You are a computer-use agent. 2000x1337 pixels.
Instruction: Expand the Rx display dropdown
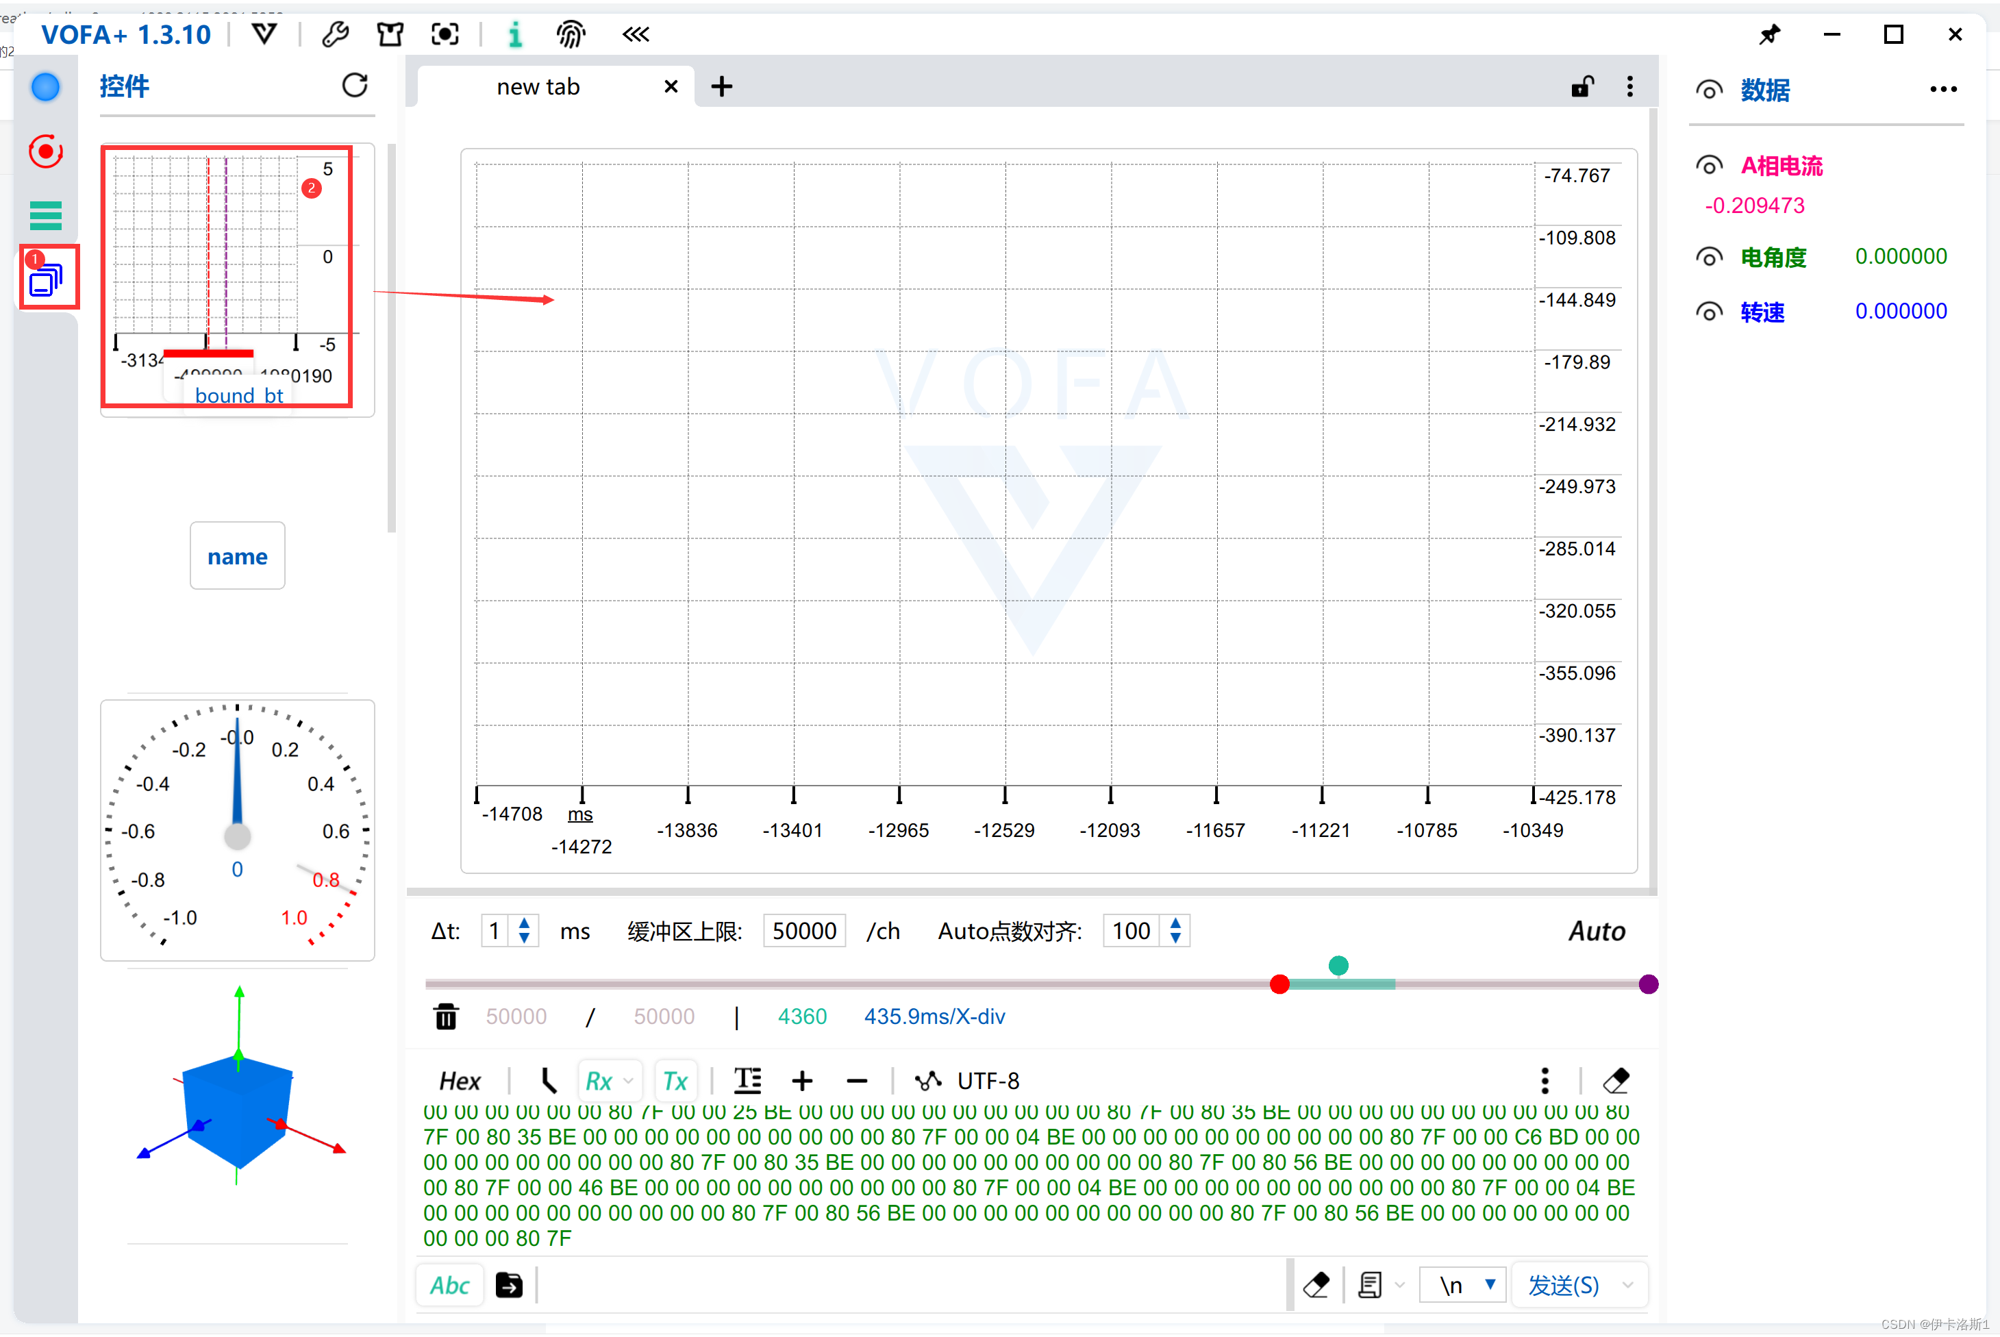(x=628, y=1082)
